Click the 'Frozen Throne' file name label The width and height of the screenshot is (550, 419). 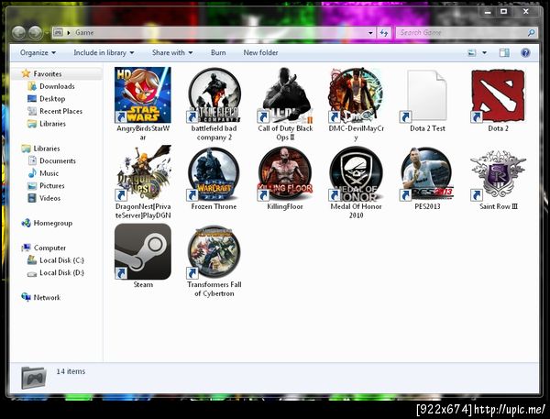(x=214, y=206)
